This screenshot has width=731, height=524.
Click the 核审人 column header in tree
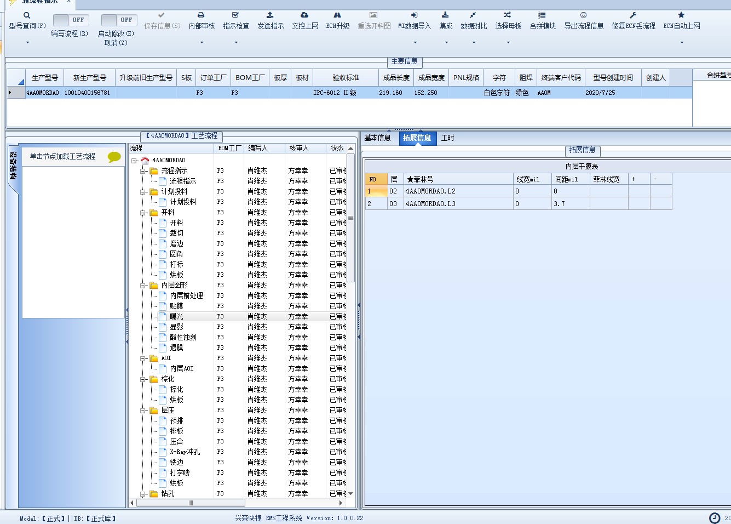306,149
